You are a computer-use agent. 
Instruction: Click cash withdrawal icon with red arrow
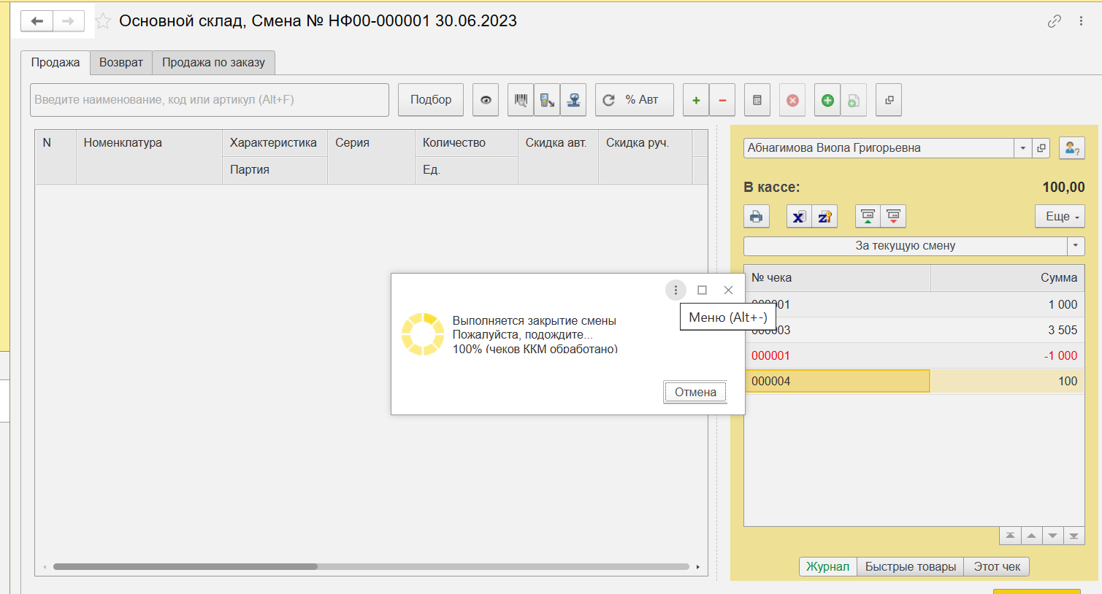893,217
